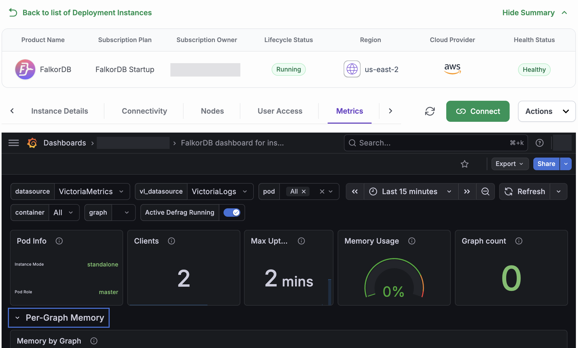Star the dashboard as favorite
The image size is (578, 348).
tap(465, 164)
